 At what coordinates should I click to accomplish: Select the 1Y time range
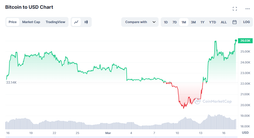(203, 22)
